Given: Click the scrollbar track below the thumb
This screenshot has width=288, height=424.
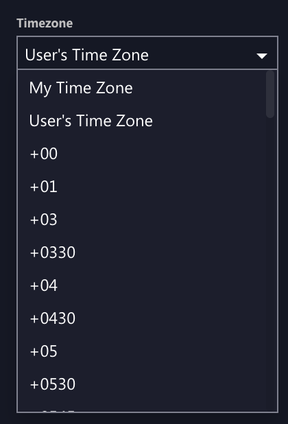Looking at the screenshot, I should (270, 265).
